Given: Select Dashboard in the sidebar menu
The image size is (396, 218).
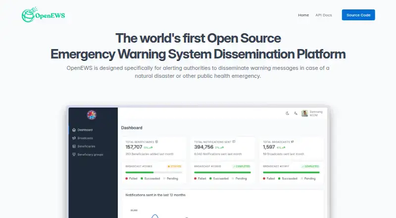Looking at the screenshot, I should click(85, 130).
